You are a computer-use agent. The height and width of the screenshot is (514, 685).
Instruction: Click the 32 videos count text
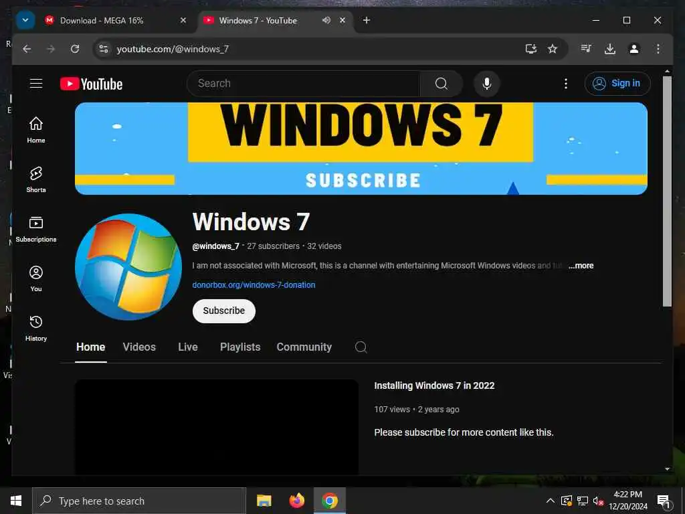(324, 246)
